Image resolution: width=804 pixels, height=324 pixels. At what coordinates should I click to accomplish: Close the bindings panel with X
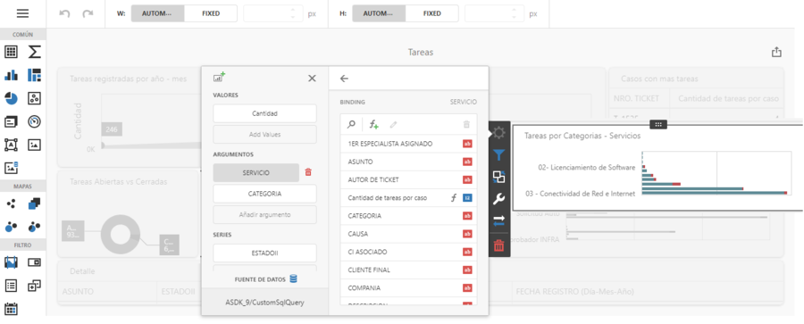point(312,79)
